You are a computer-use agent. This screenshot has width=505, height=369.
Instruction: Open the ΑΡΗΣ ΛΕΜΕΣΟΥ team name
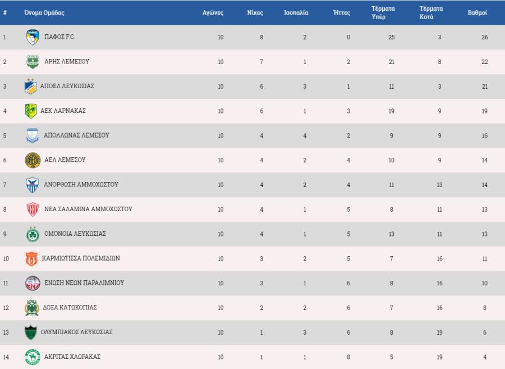pyautogui.click(x=67, y=61)
